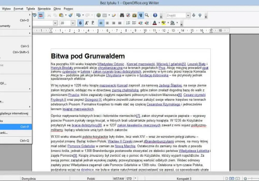
Task: Open the Wstaw menu
Action: pos(6,9)
